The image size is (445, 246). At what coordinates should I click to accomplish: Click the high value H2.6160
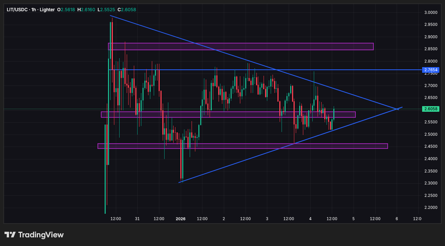coord(86,10)
